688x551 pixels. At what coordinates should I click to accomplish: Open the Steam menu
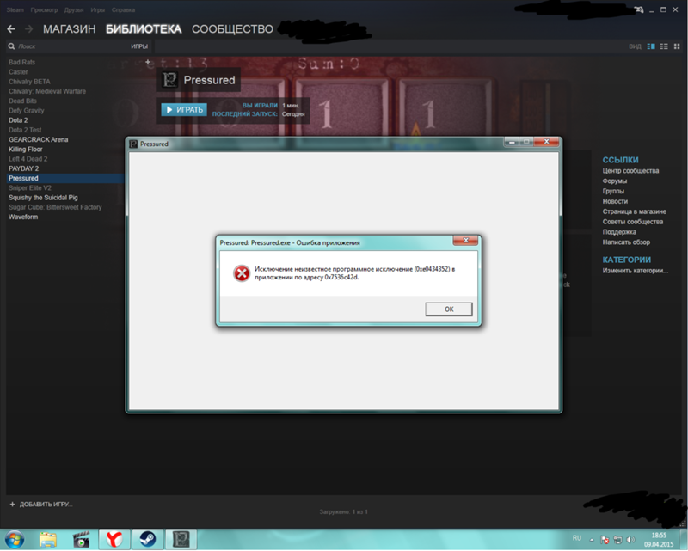click(15, 9)
